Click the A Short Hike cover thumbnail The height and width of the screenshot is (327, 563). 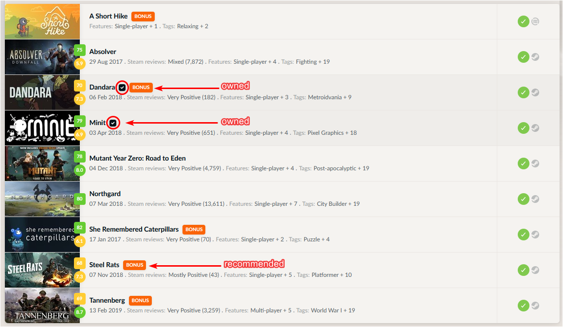pyautogui.click(x=42, y=21)
